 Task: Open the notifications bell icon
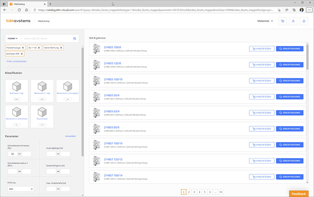tap(304, 21)
